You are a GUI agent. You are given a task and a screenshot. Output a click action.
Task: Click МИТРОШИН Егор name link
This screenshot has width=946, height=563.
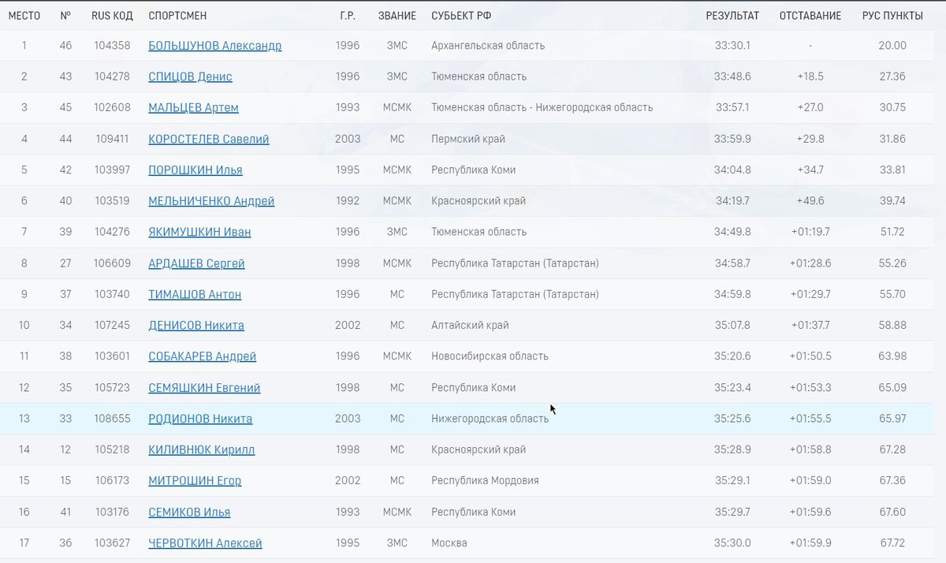coord(195,481)
